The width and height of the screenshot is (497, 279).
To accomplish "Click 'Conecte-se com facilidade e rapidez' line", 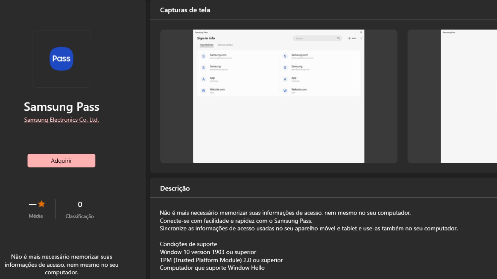I will pos(236,220).
